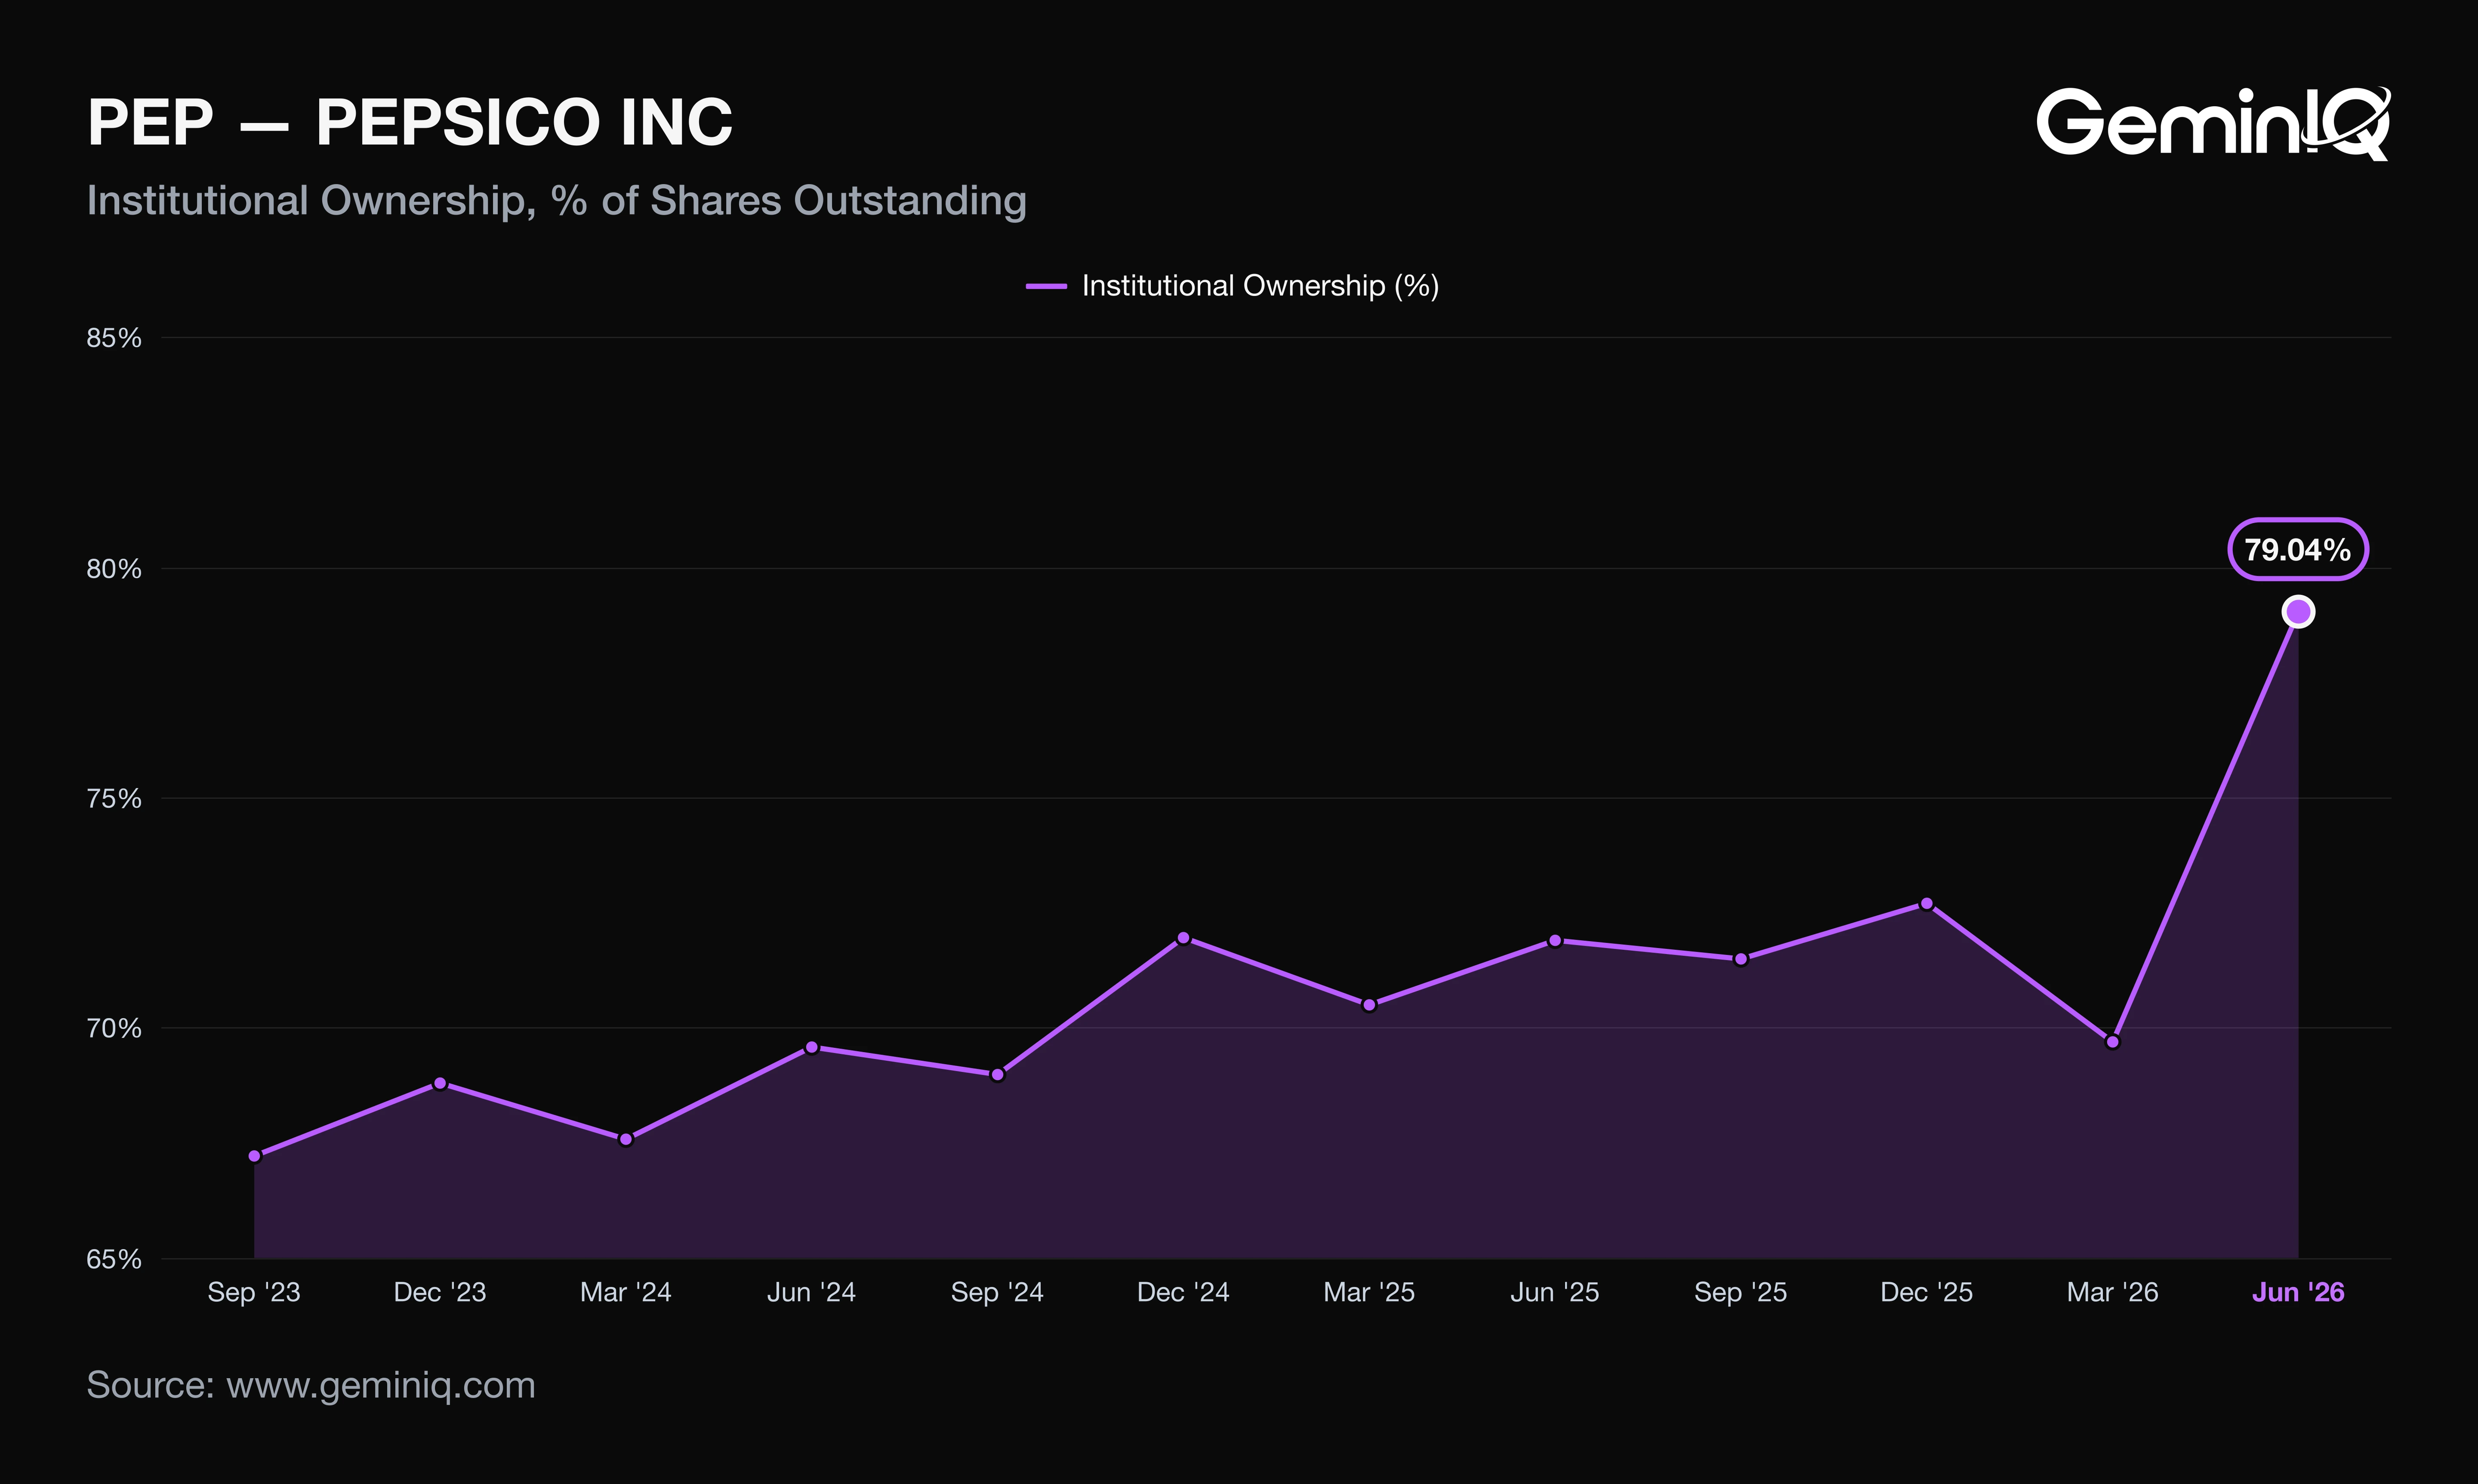The width and height of the screenshot is (2478, 1484).
Task: Select the Mar '24 data point
Action: 626,1139
